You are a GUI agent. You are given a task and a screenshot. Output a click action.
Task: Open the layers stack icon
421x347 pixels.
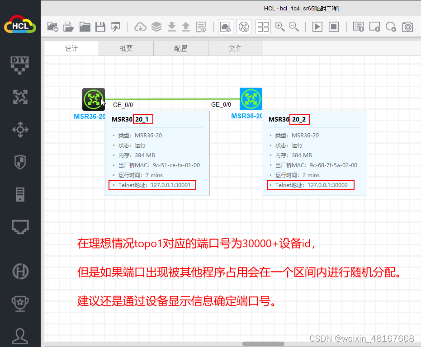156,27
